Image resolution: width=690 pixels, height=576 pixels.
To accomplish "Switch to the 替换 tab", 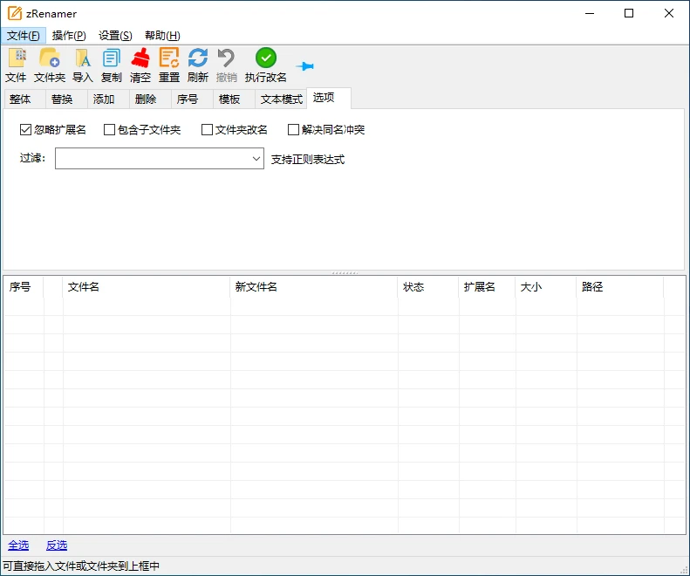I will coord(62,99).
